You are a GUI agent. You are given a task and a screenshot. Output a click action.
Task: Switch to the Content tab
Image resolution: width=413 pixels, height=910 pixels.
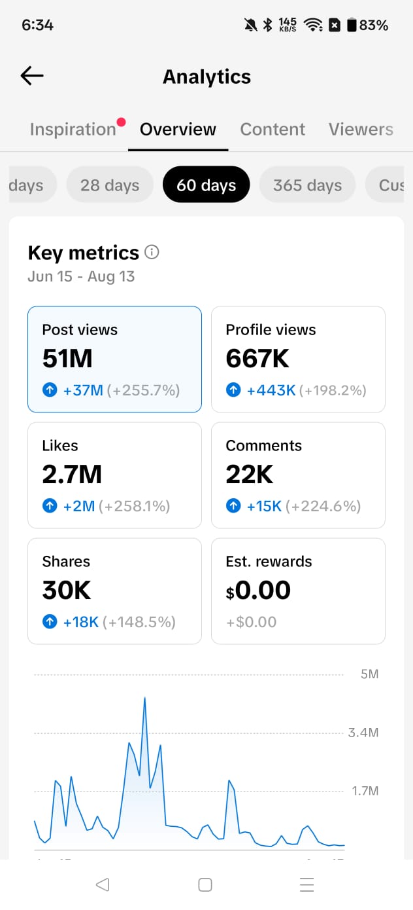click(273, 129)
